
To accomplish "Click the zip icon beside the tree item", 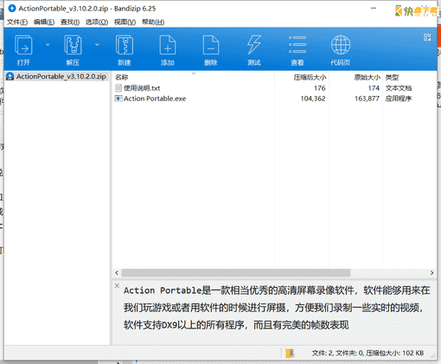I will (10, 76).
